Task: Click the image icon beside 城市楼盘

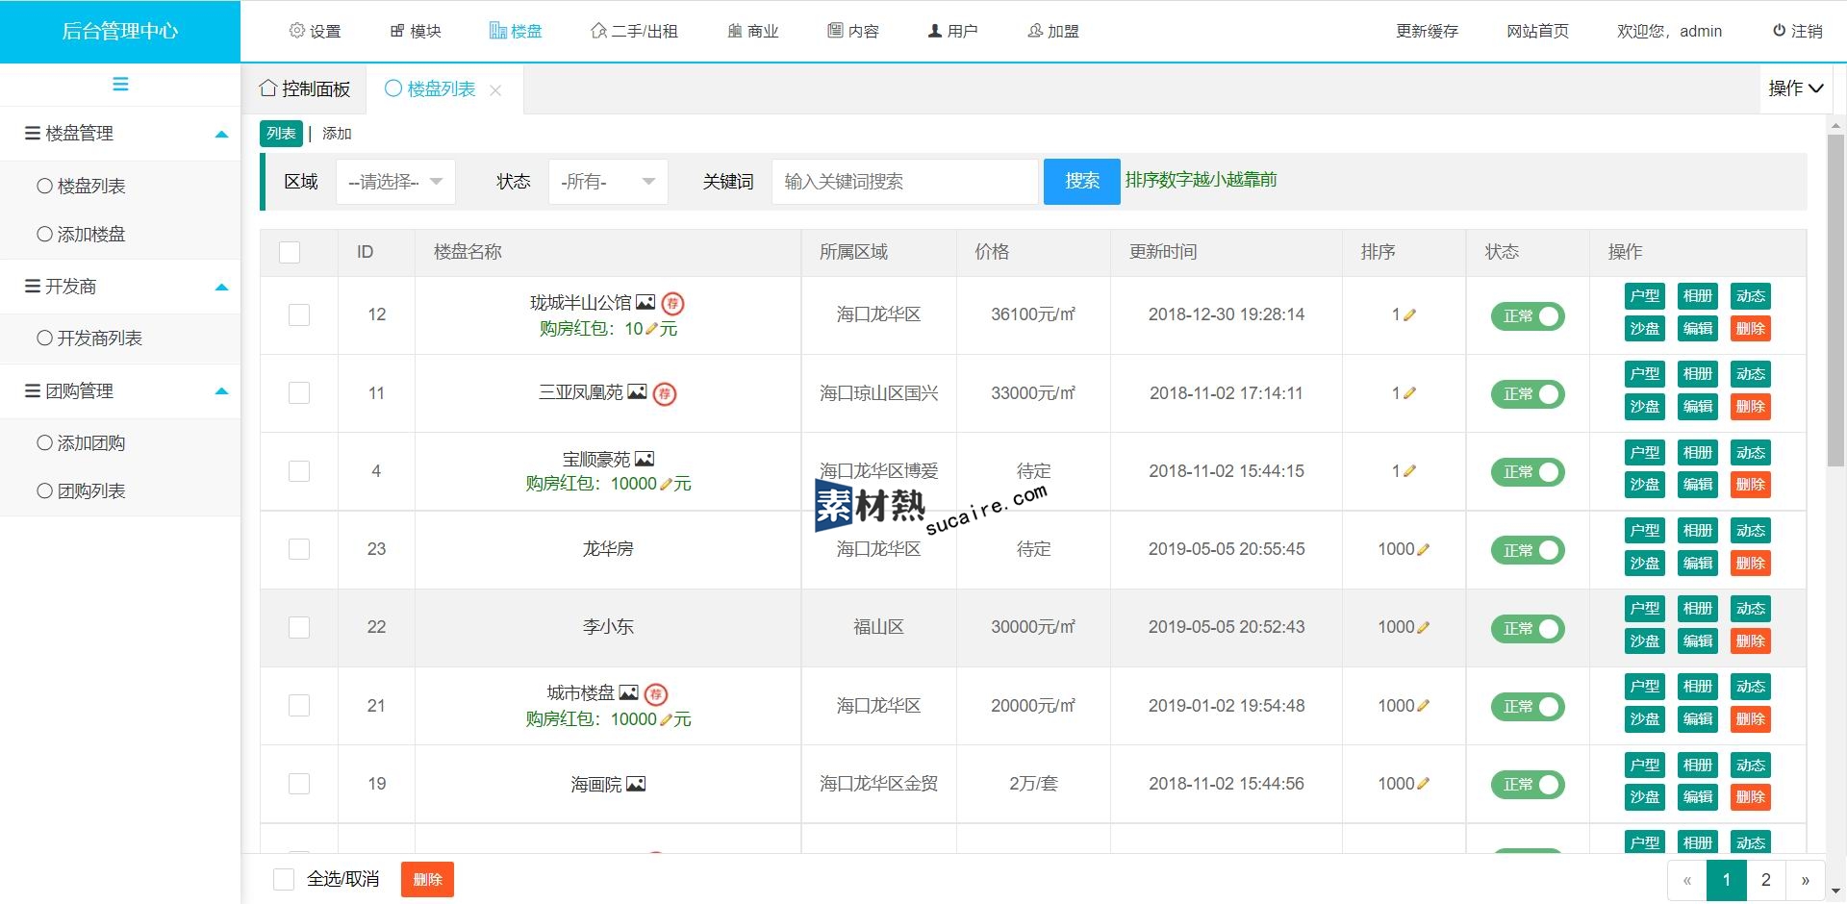Action: (x=628, y=692)
